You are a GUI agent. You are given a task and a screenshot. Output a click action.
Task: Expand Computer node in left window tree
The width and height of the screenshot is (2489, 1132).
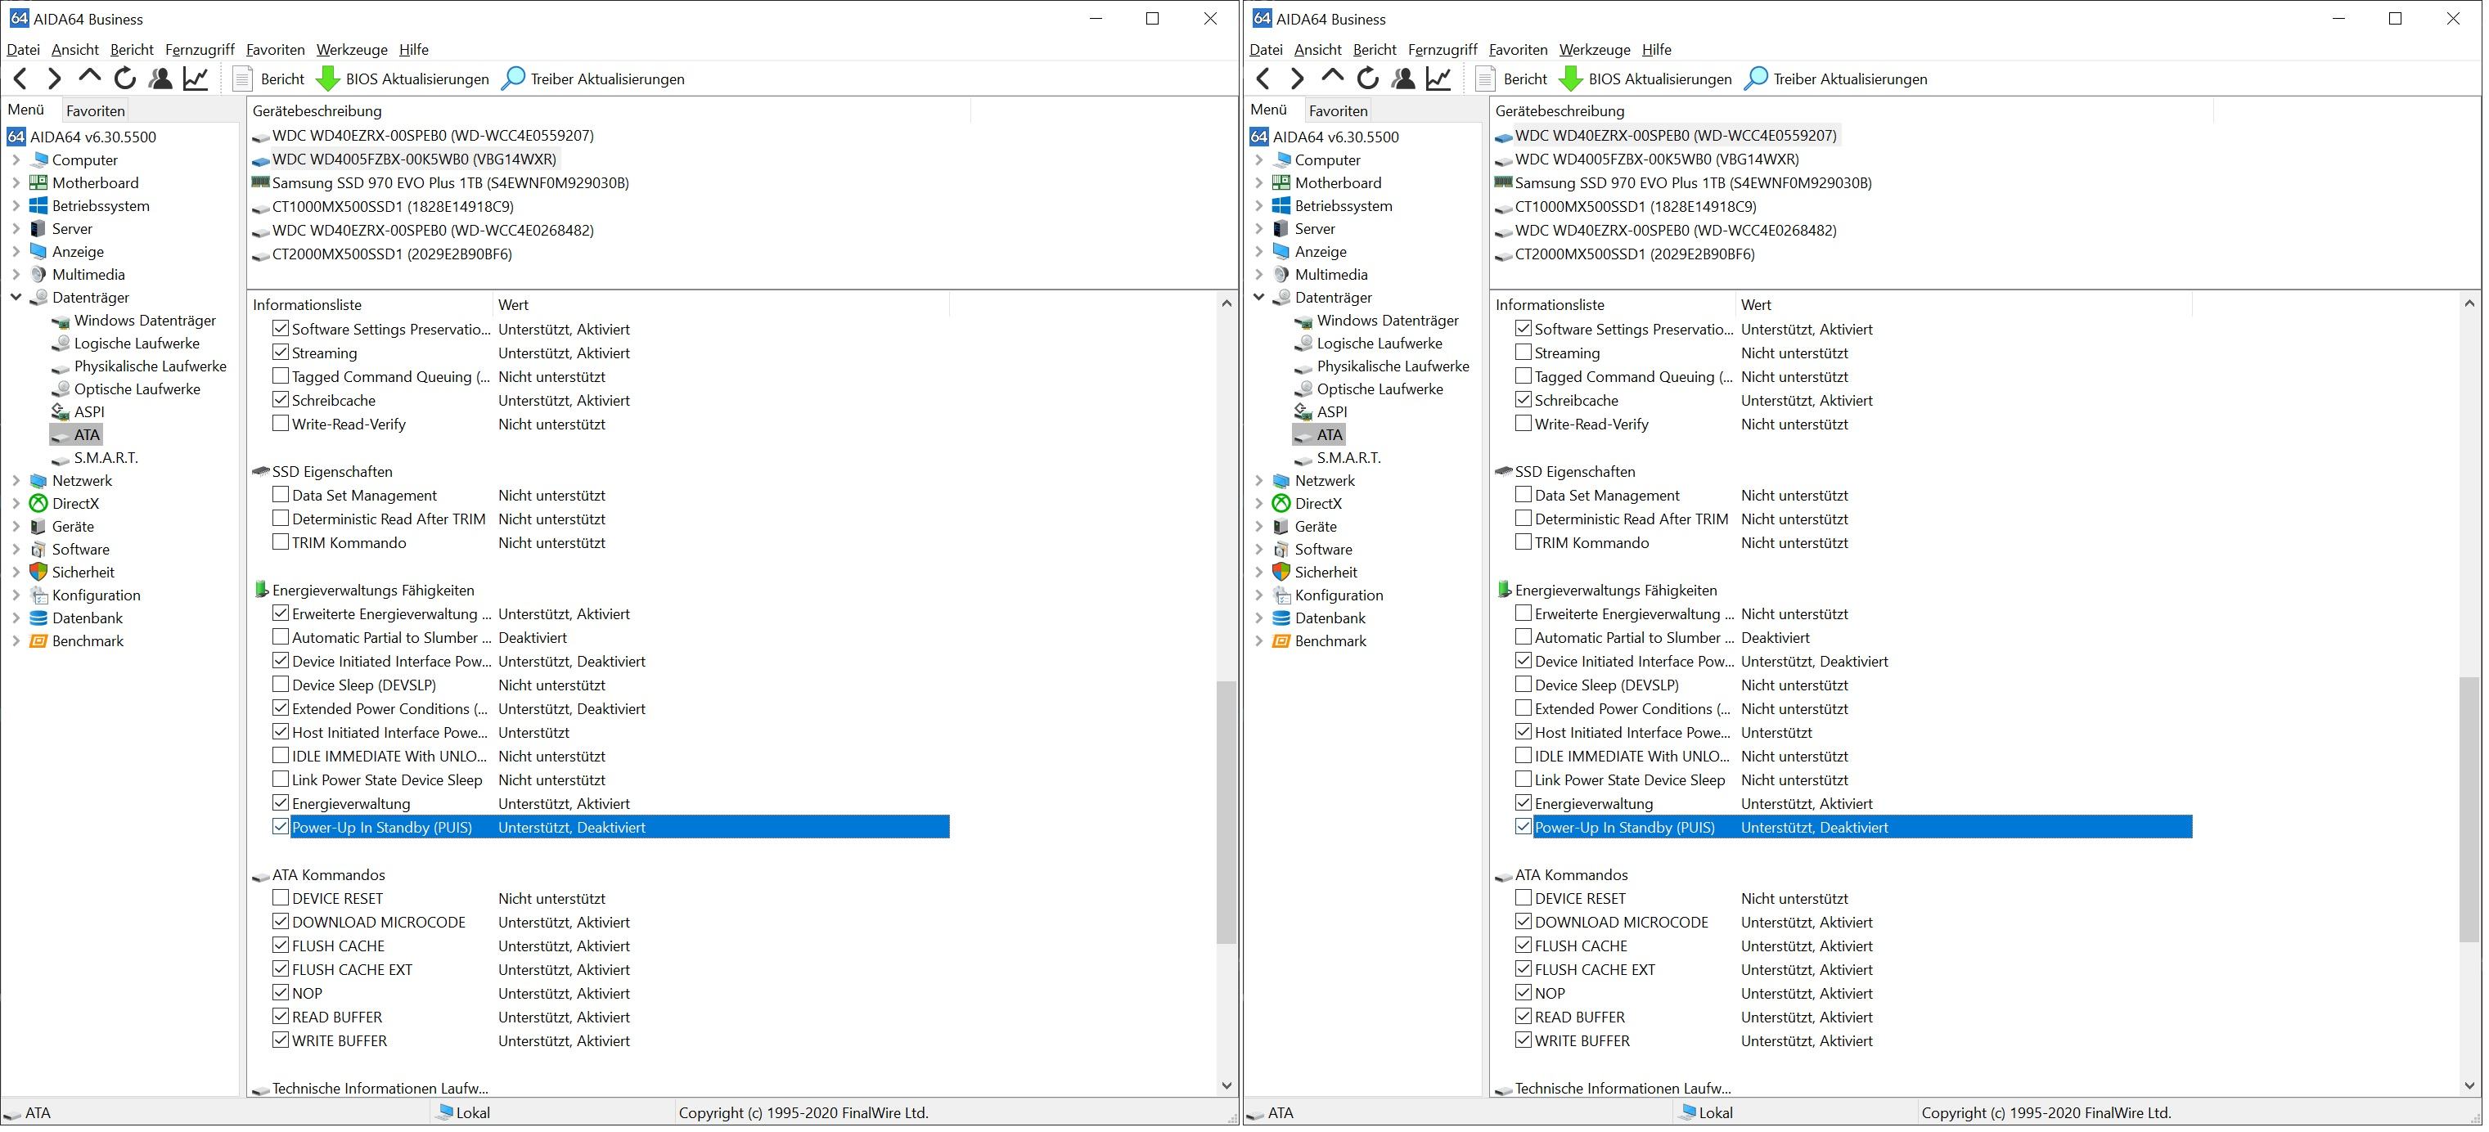pyautogui.click(x=16, y=160)
